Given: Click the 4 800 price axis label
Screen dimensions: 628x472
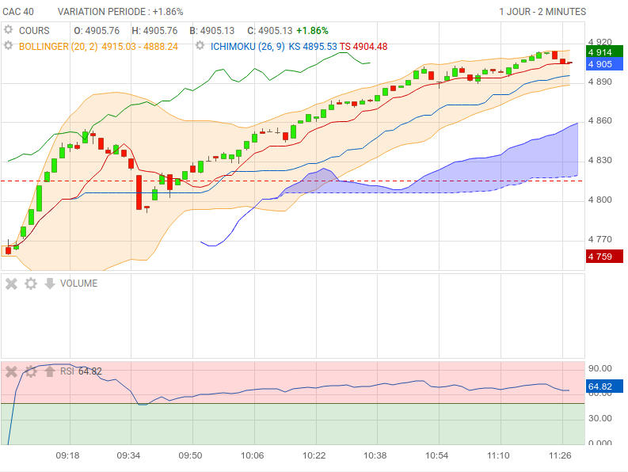Looking at the screenshot, I should pyautogui.click(x=600, y=200).
